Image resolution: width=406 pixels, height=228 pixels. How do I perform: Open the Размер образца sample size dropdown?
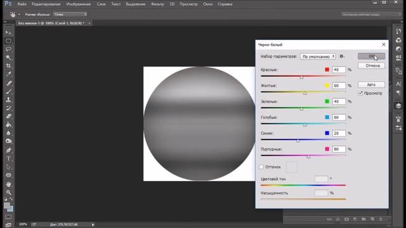coord(70,14)
